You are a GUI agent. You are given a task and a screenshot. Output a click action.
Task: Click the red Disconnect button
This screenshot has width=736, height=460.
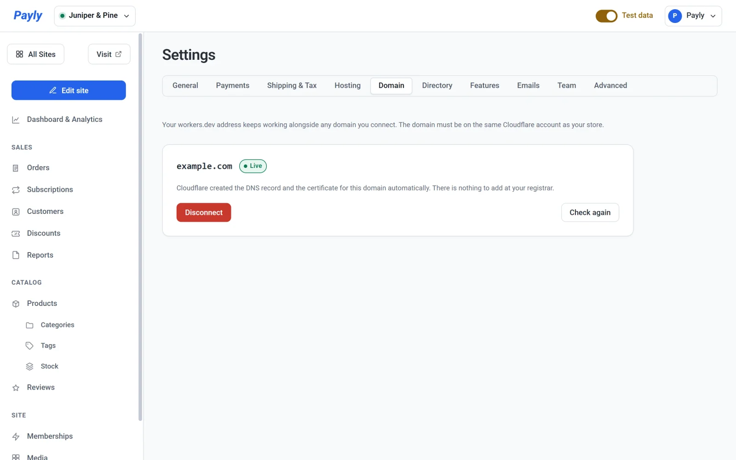click(x=204, y=213)
